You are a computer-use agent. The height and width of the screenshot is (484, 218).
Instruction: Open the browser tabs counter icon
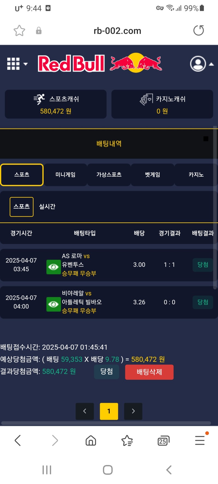coord(163,440)
